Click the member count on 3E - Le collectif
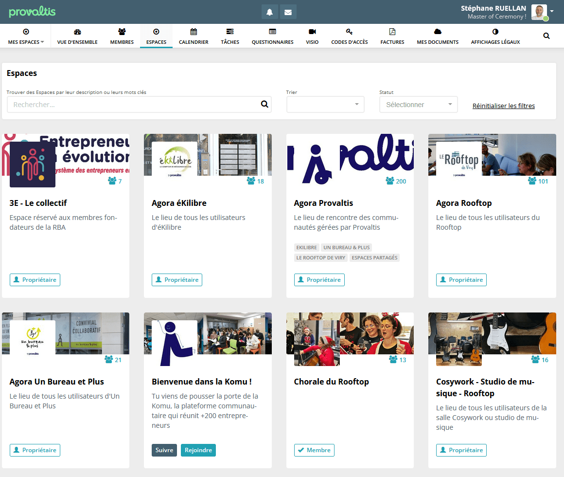 pos(115,181)
